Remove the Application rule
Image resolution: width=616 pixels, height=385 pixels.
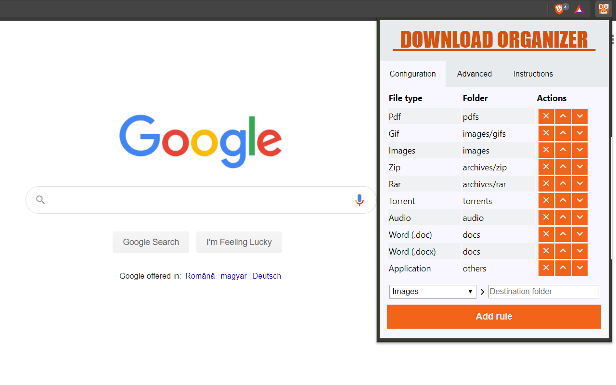[546, 268]
